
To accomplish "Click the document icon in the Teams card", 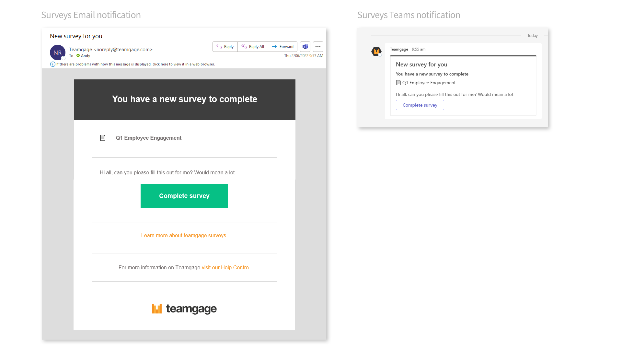I will pyautogui.click(x=398, y=83).
